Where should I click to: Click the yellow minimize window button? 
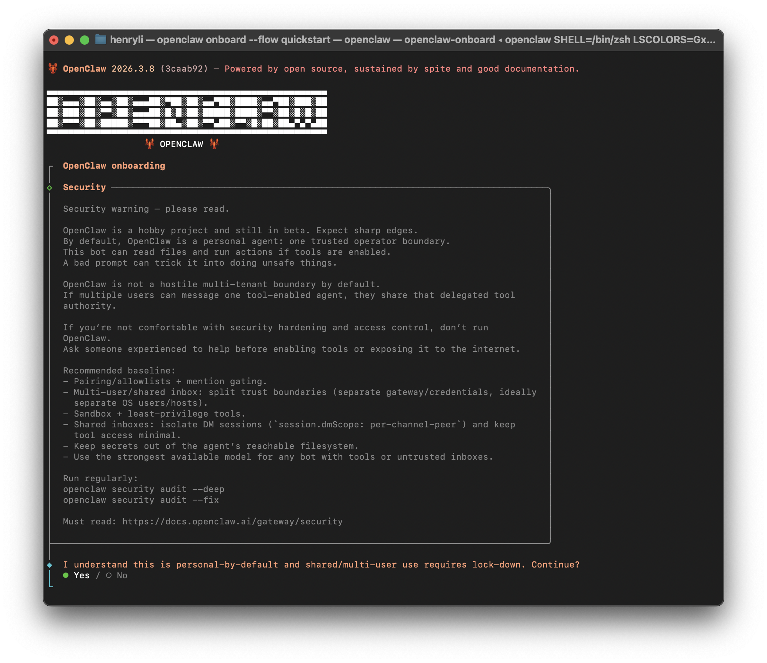69,40
